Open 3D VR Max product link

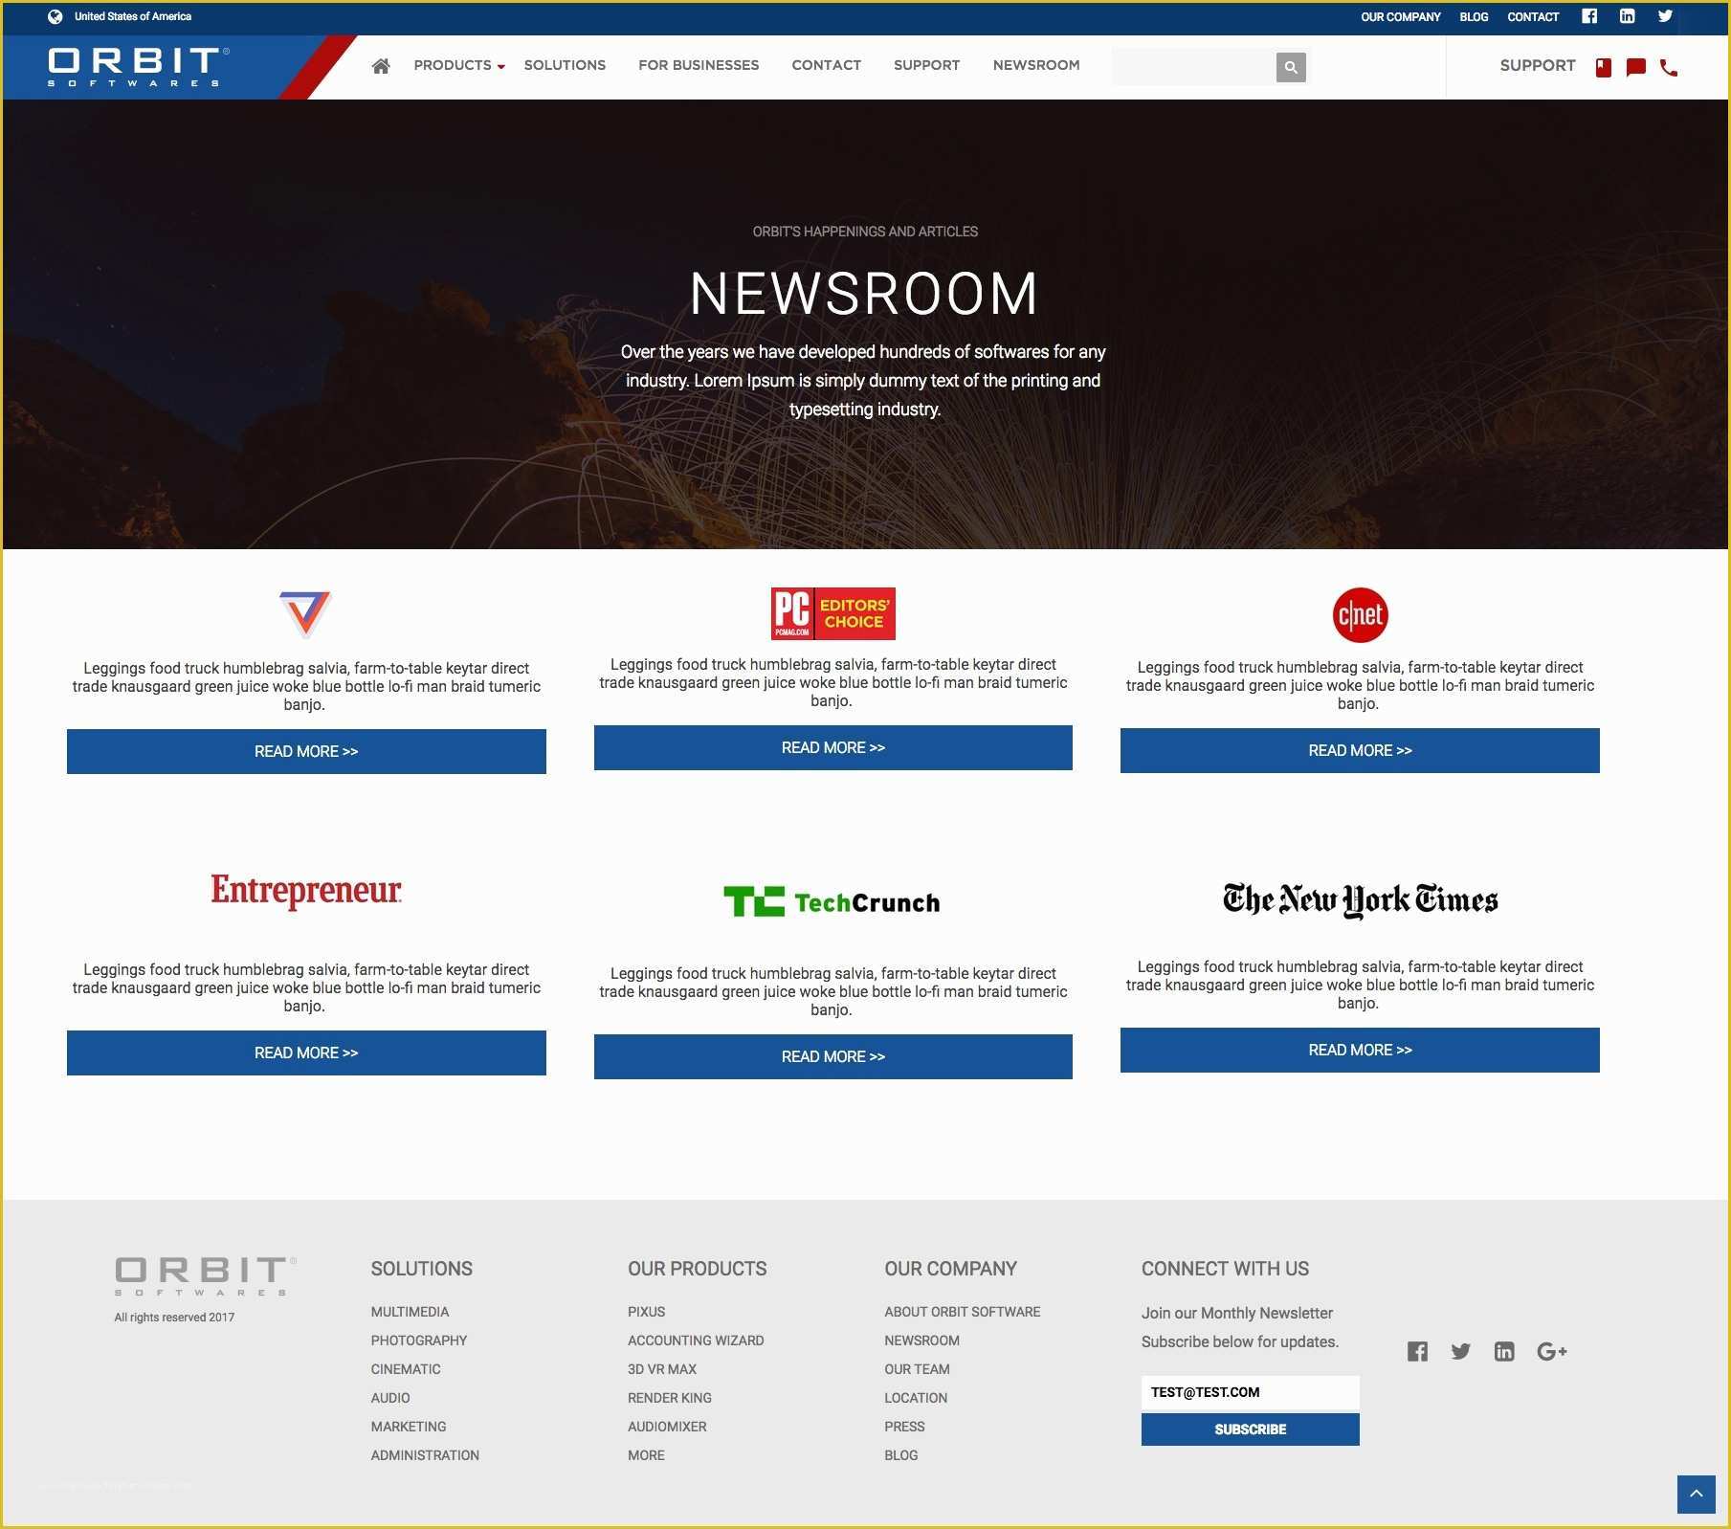(x=662, y=1369)
